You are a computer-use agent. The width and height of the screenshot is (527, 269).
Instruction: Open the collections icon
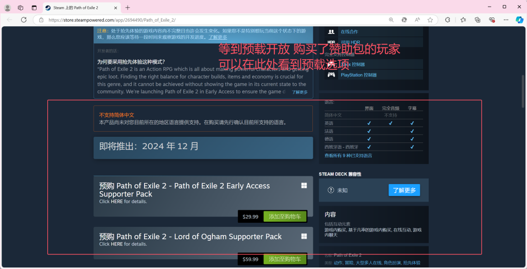tap(478, 20)
